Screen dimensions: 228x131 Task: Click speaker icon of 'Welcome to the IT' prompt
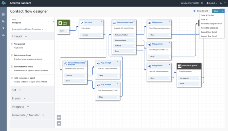(98, 85)
